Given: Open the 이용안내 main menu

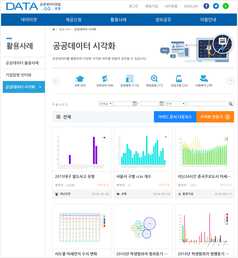Looking at the screenshot, I should coord(208,20).
